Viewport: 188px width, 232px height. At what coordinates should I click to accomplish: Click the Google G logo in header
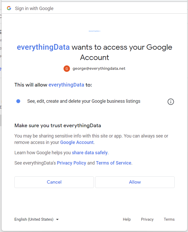[9, 8]
